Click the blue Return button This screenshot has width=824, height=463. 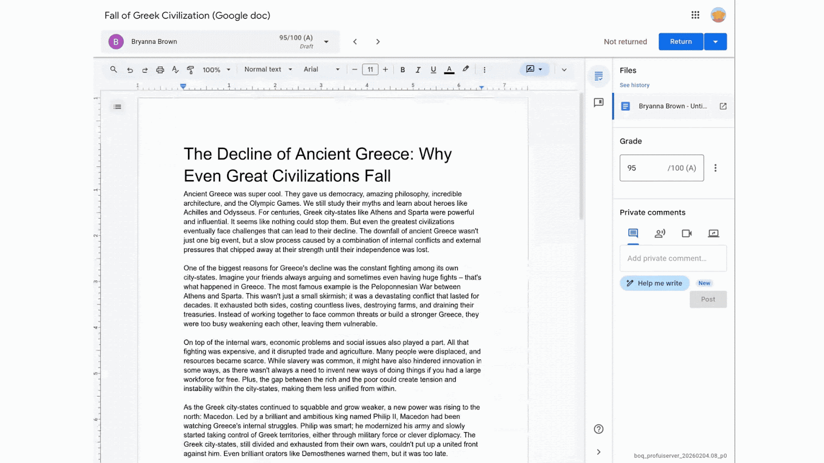tap(680, 42)
